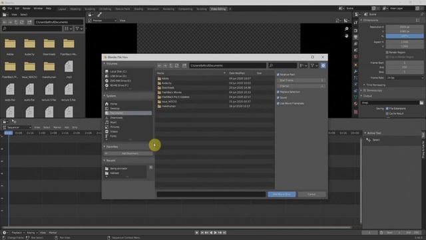Toggle the Use Movie Framerate checkbox

point(278,103)
